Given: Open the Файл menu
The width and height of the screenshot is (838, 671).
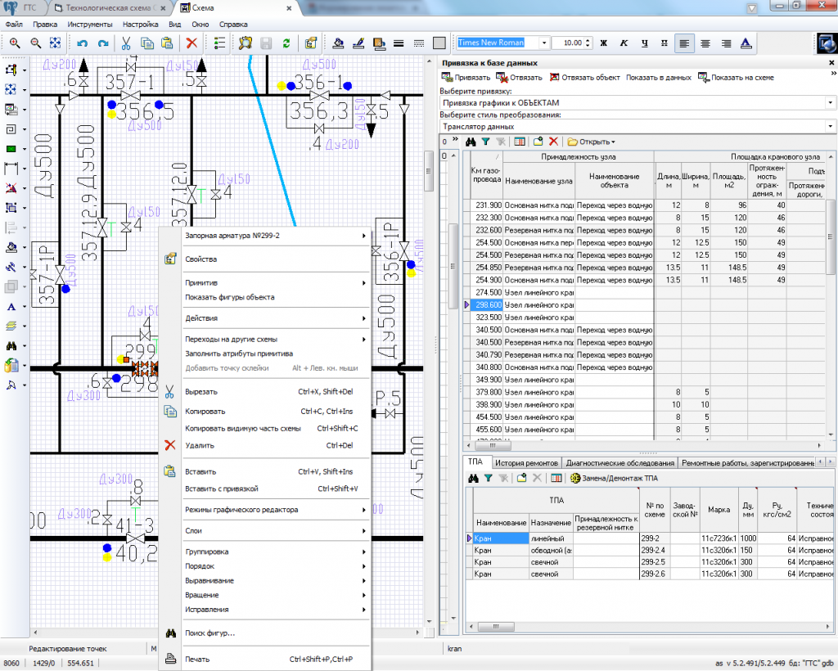Looking at the screenshot, I should click(x=14, y=24).
